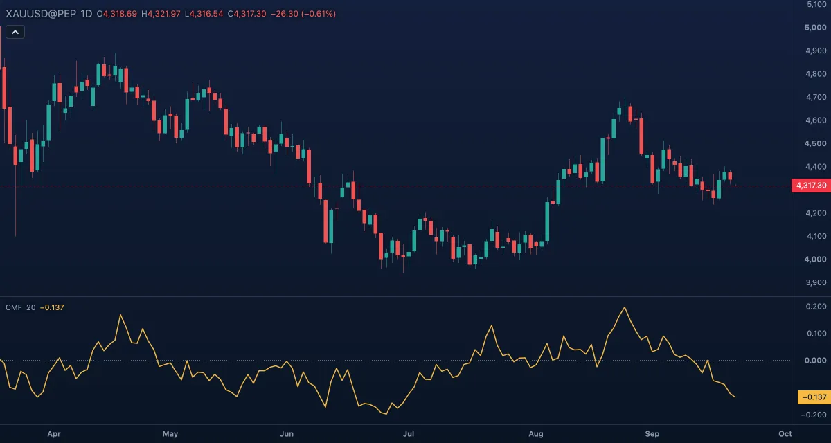Select the high value H4,321.97
Image resolution: width=831 pixels, height=443 pixels.
tap(161, 13)
